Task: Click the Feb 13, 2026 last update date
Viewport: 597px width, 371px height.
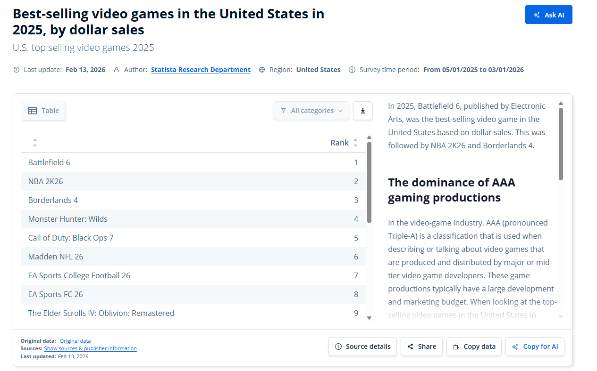Action: 85,70
